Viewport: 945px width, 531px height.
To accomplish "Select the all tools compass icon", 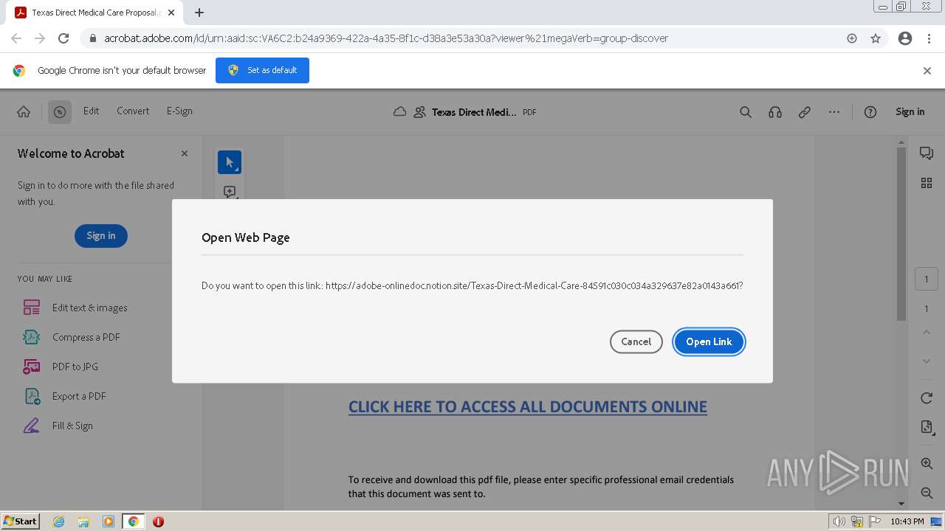I will [60, 112].
